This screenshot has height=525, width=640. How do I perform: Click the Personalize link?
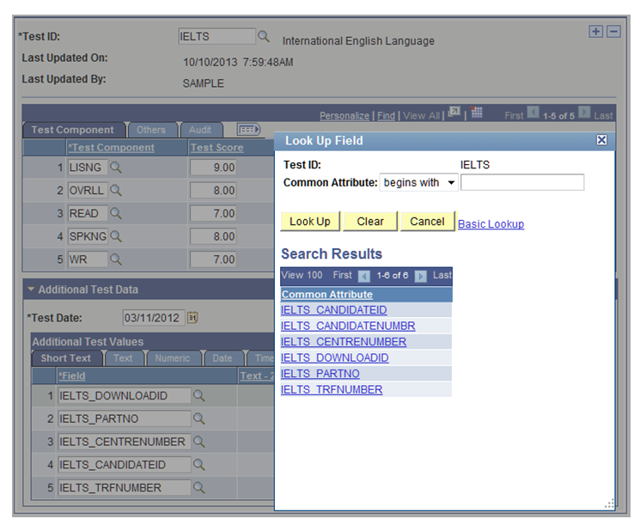click(x=344, y=116)
